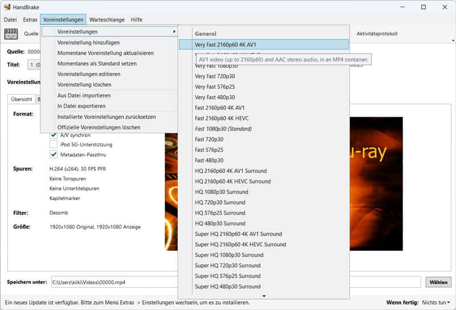Open the Datei menu
456x310 pixels.
tap(10, 20)
